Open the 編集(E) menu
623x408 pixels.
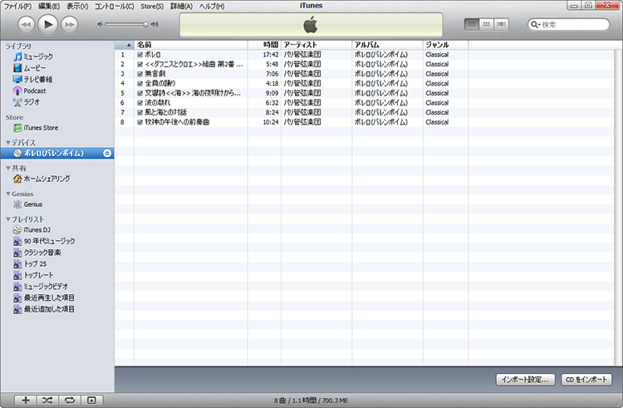pos(49,7)
